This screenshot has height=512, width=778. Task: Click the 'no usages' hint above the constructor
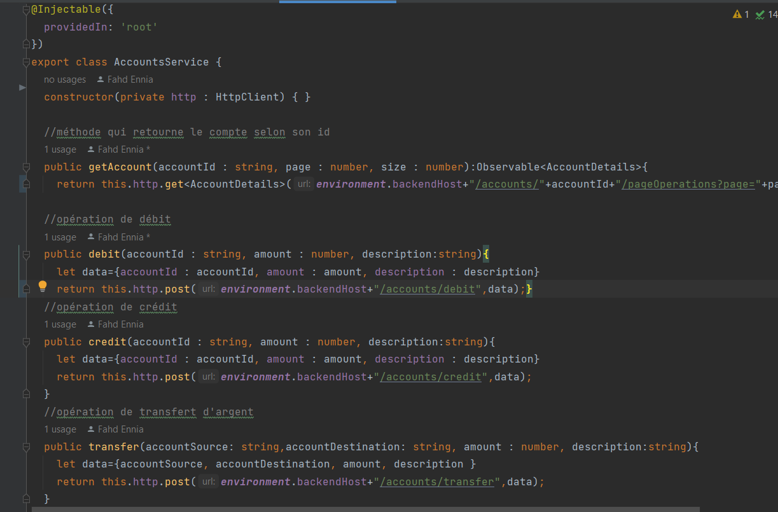point(64,79)
